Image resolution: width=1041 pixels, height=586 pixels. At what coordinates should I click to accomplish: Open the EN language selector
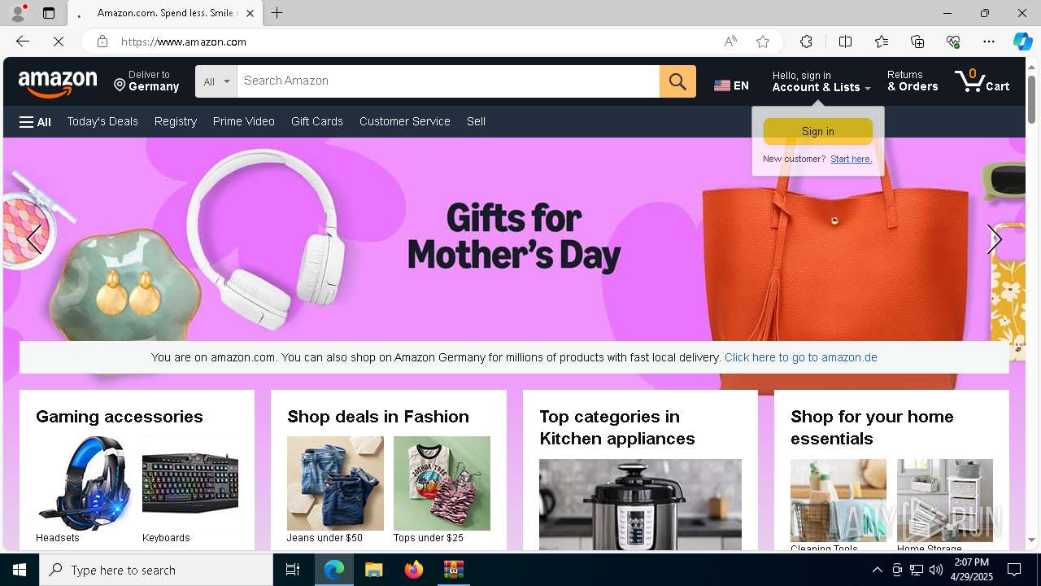[731, 85]
